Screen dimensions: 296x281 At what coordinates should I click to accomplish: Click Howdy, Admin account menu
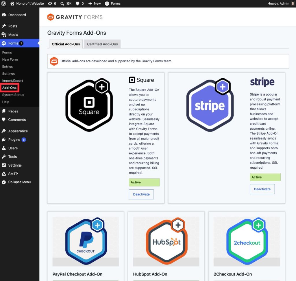(278, 3)
